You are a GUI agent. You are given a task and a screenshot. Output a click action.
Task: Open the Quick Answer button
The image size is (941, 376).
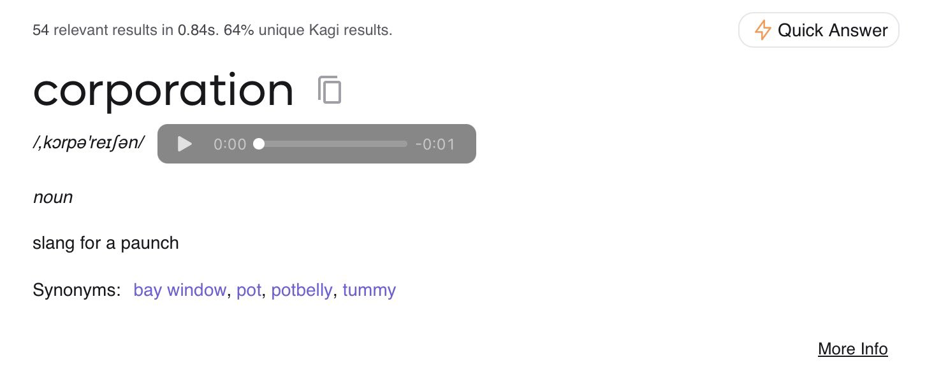coord(819,30)
